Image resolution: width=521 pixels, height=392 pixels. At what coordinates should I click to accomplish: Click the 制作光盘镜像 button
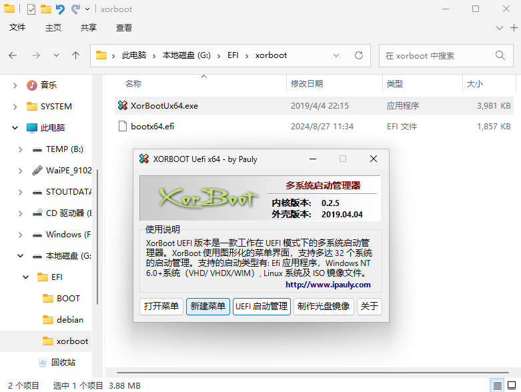[x=324, y=306]
